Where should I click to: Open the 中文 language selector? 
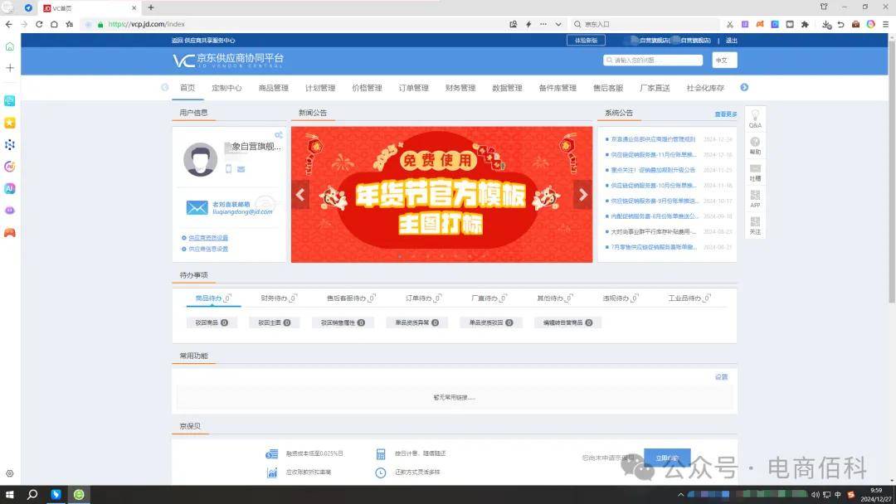723,60
